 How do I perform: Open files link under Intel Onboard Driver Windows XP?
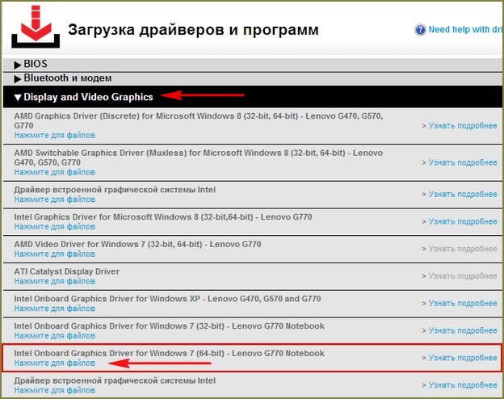coord(54,308)
